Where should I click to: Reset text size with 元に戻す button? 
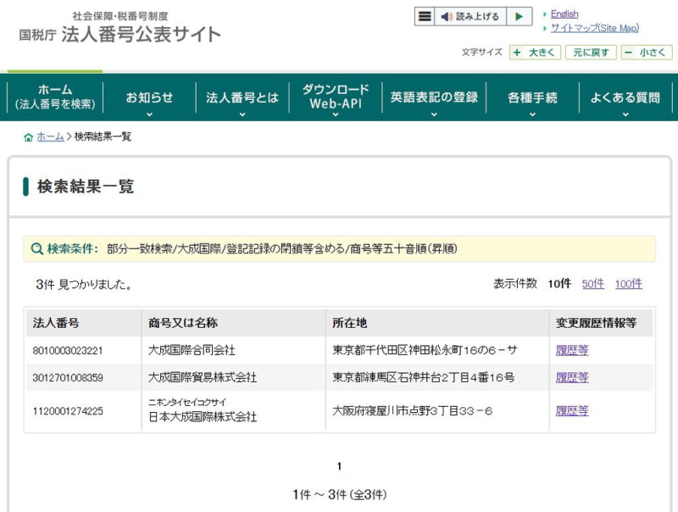coord(590,53)
